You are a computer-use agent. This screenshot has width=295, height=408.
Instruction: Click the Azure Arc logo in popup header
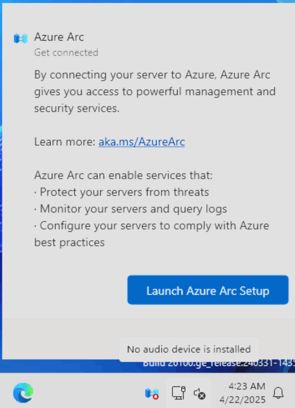pyautogui.click(x=21, y=39)
